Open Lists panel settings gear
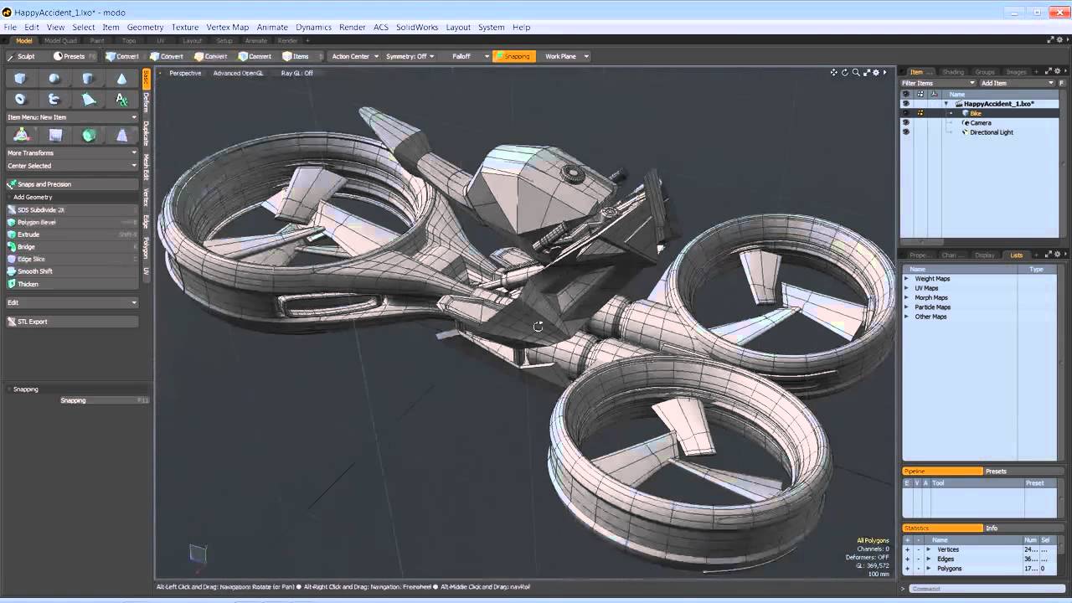This screenshot has width=1072, height=603. click(1058, 255)
